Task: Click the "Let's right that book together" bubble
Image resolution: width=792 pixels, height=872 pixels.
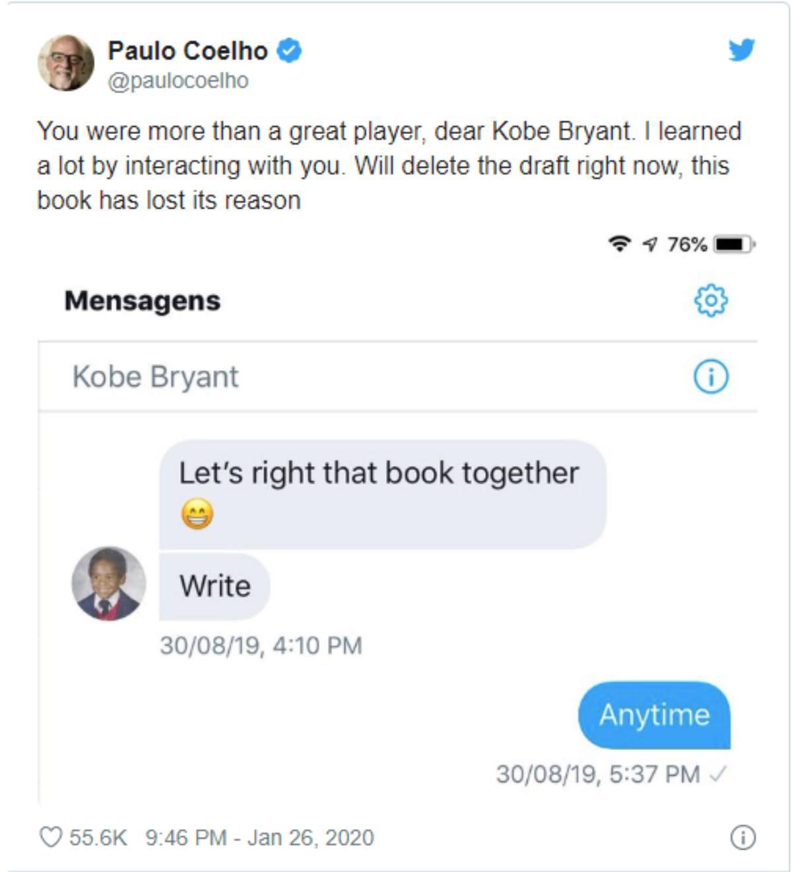Action: point(382,494)
